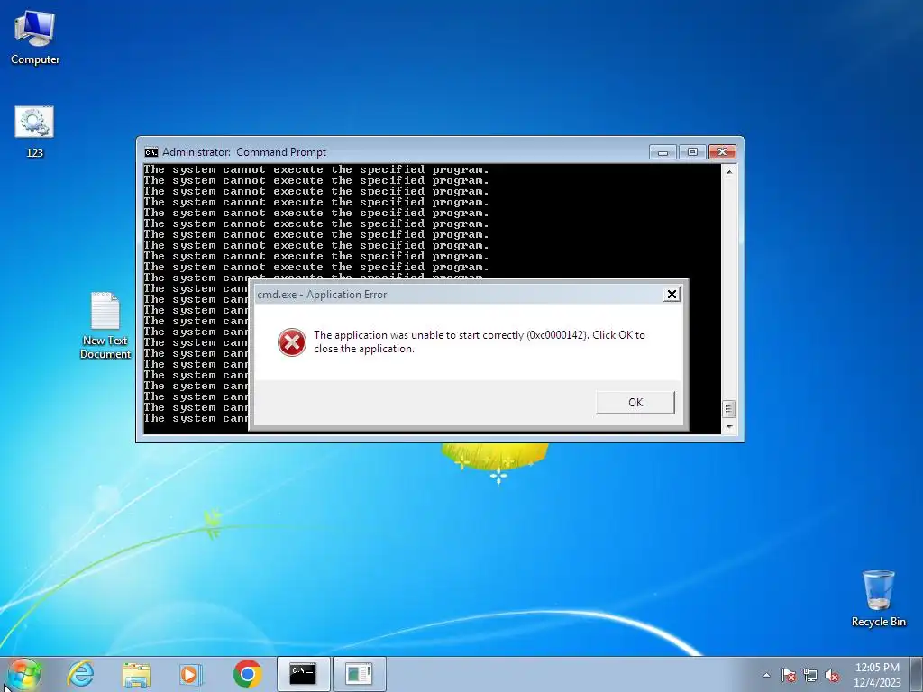Select the last taskbar program button
The width and height of the screenshot is (923, 692).
point(359,674)
